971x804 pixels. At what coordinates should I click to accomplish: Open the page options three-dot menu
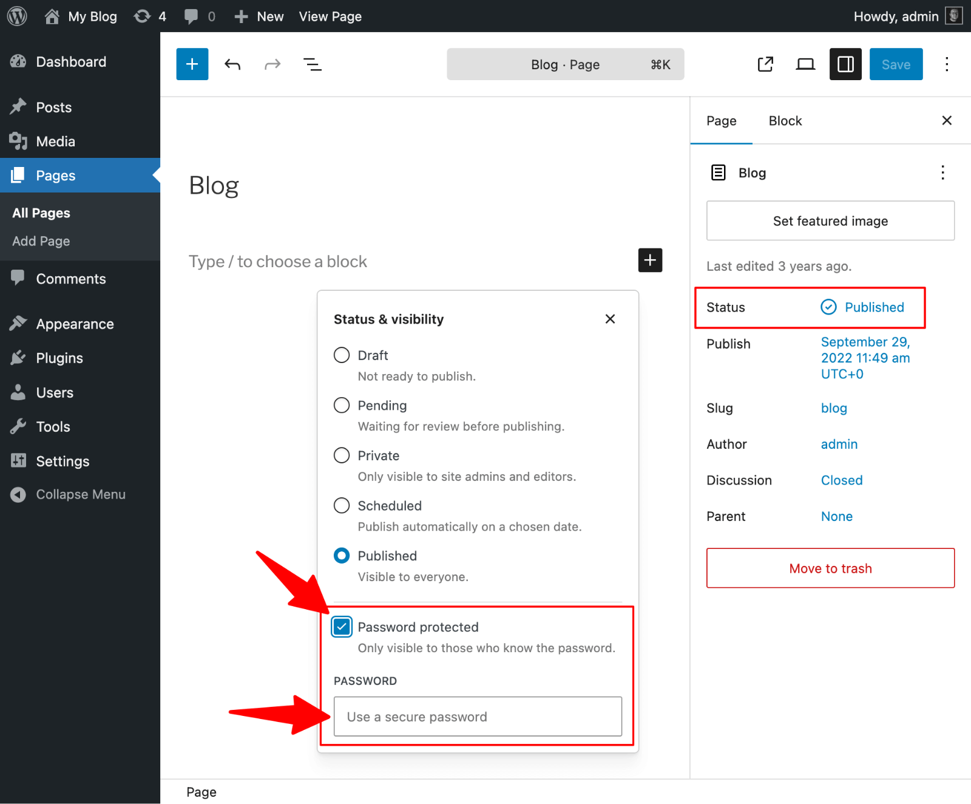click(942, 172)
